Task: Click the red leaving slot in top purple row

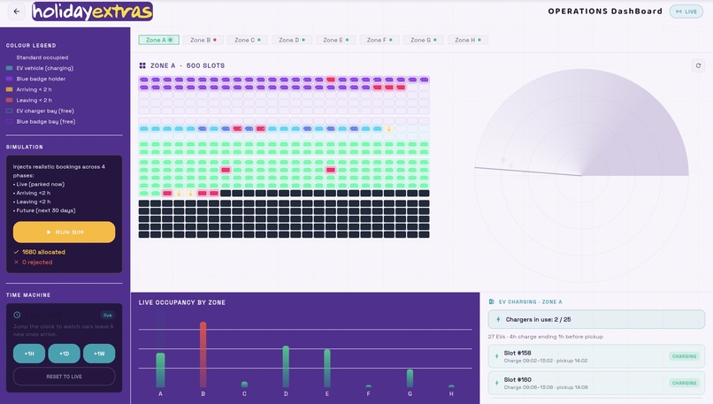Action: coord(331,80)
